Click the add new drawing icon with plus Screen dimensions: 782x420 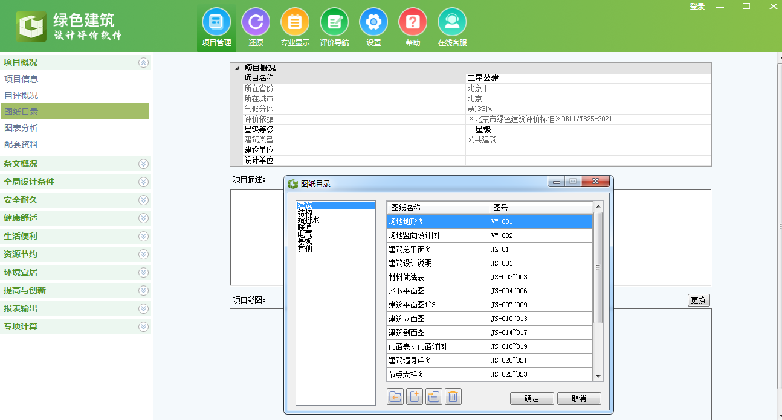(415, 396)
